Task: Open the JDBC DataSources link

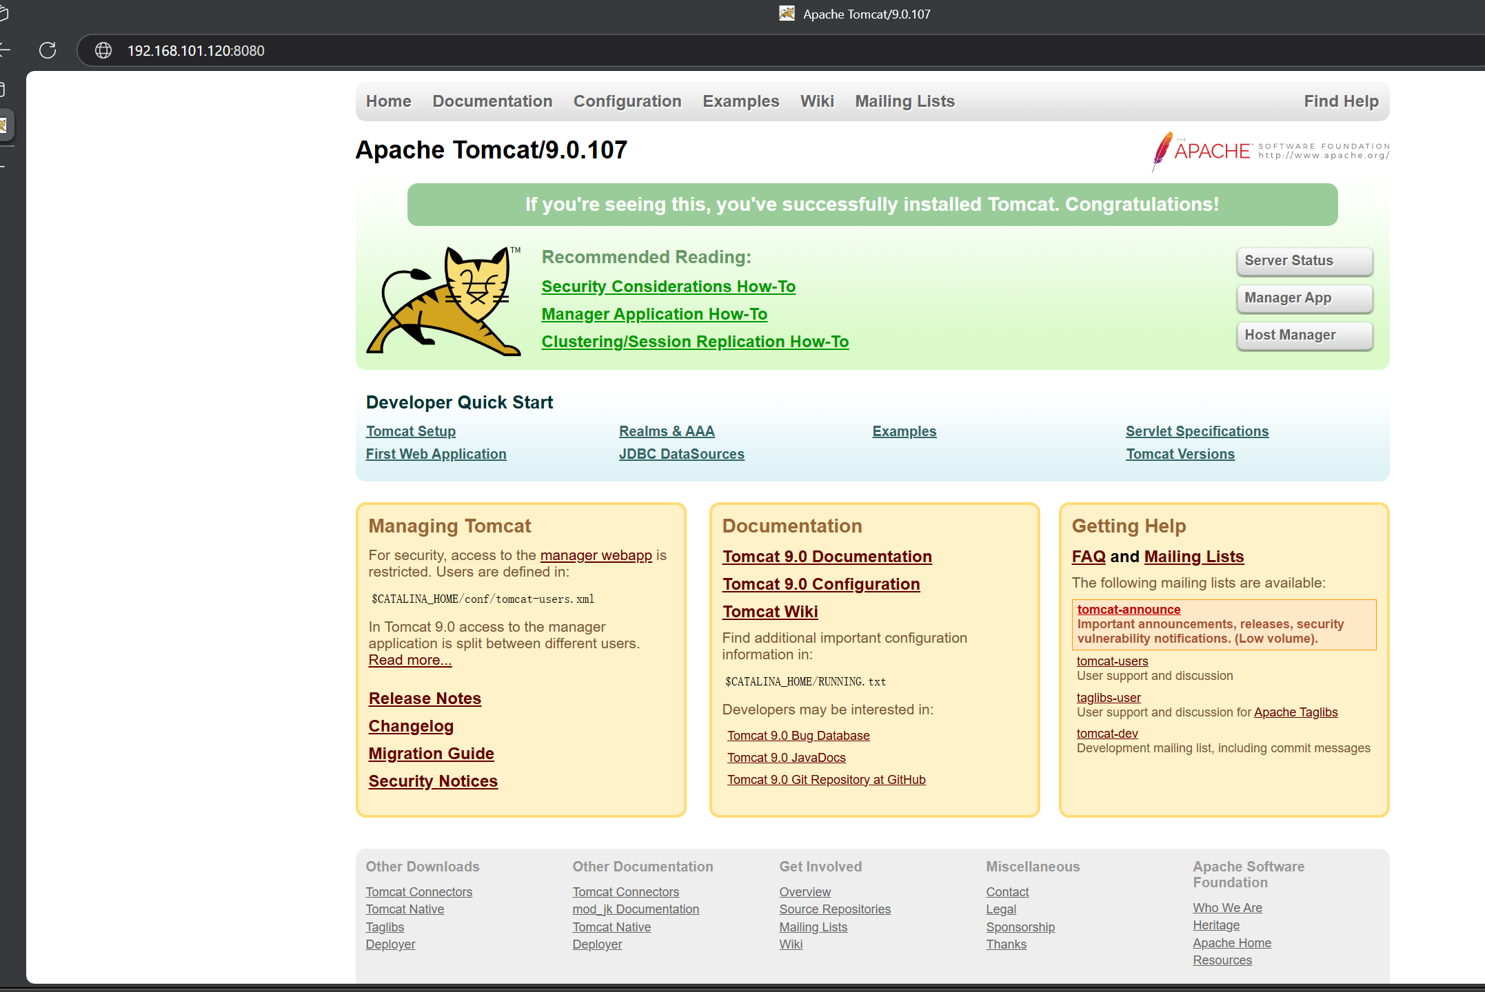Action: [x=682, y=454]
